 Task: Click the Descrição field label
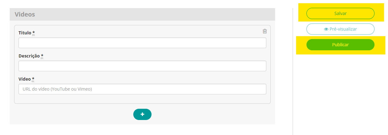pyautogui.click(x=29, y=56)
